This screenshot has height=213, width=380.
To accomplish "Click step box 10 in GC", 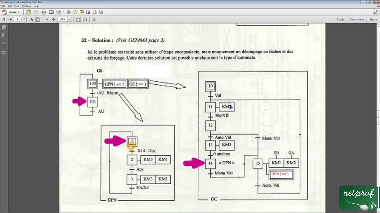I will click(210, 86).
